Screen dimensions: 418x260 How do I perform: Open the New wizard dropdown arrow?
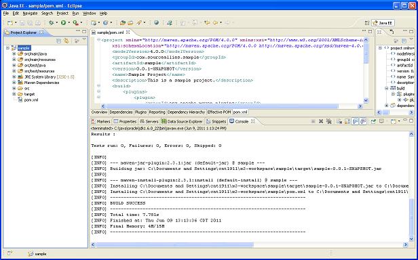coord(16,23)
